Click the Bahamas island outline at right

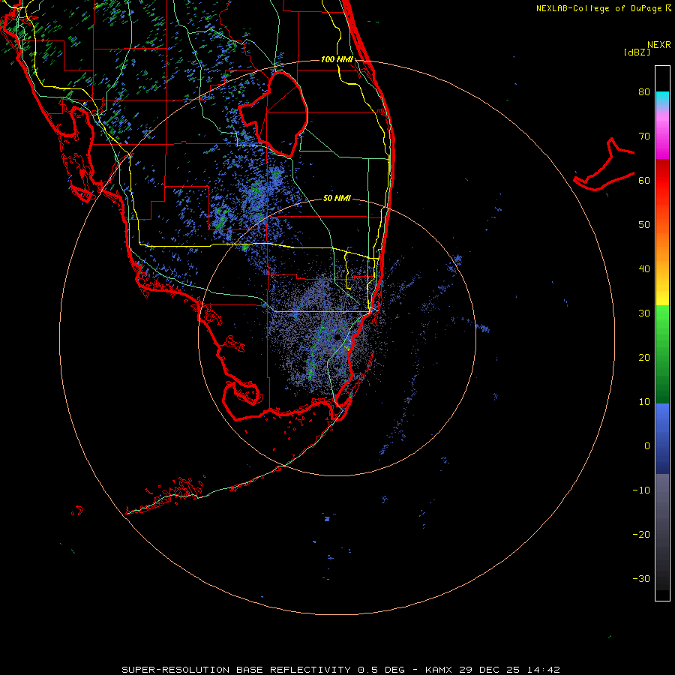(604, 164)
